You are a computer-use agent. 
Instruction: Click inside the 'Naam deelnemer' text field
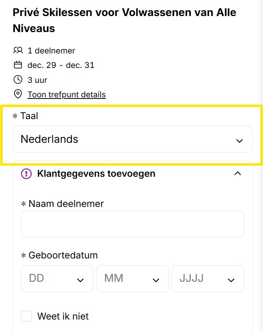132,224
